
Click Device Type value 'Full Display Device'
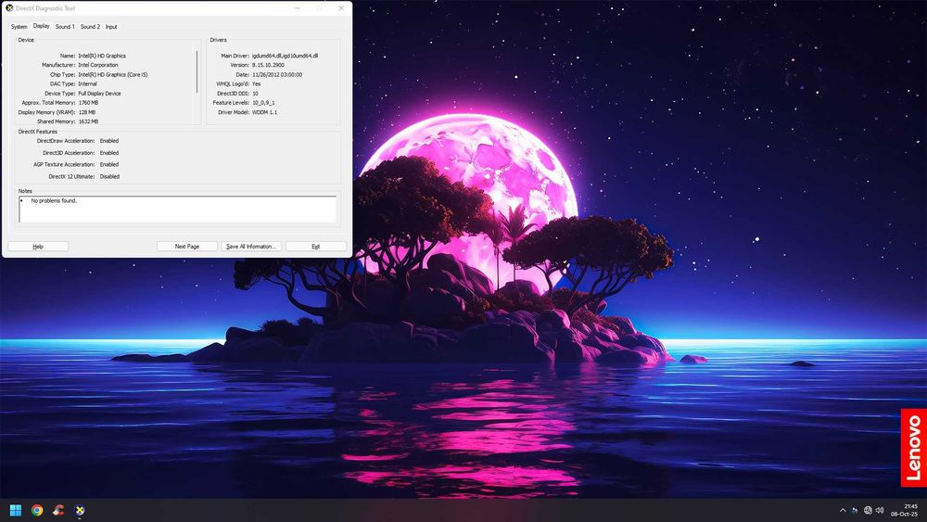tap(99, 94)
